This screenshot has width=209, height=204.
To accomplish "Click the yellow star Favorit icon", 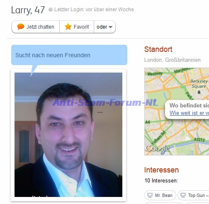I will click(x=68, y=27).
